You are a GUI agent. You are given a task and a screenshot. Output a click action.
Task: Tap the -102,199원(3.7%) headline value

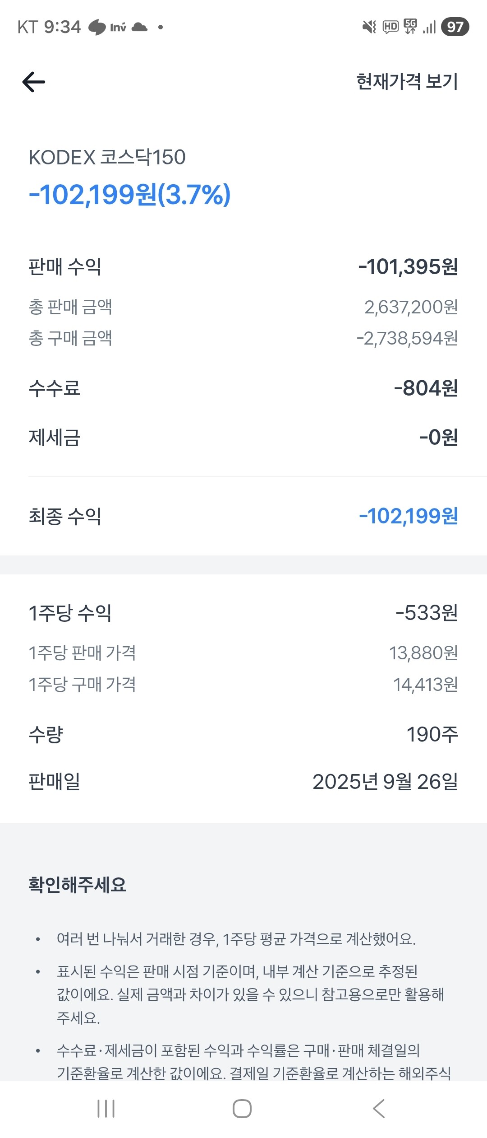point(130,195)
